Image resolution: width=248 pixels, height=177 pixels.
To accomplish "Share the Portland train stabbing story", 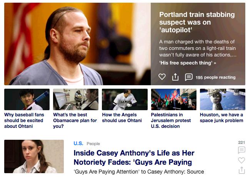I will tap(175, 77).
